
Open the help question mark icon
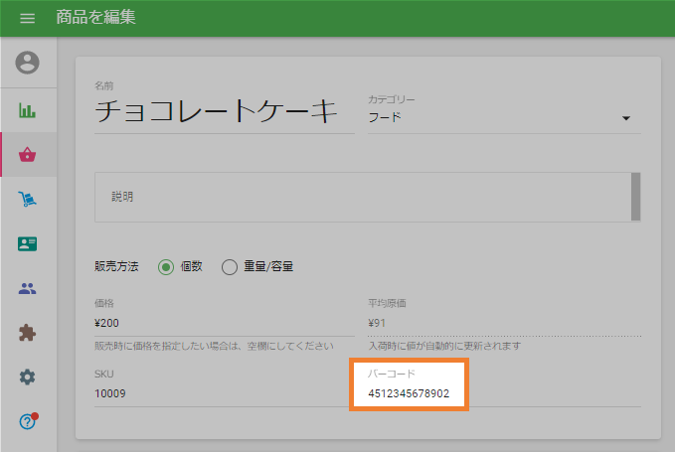click(28, 421)
